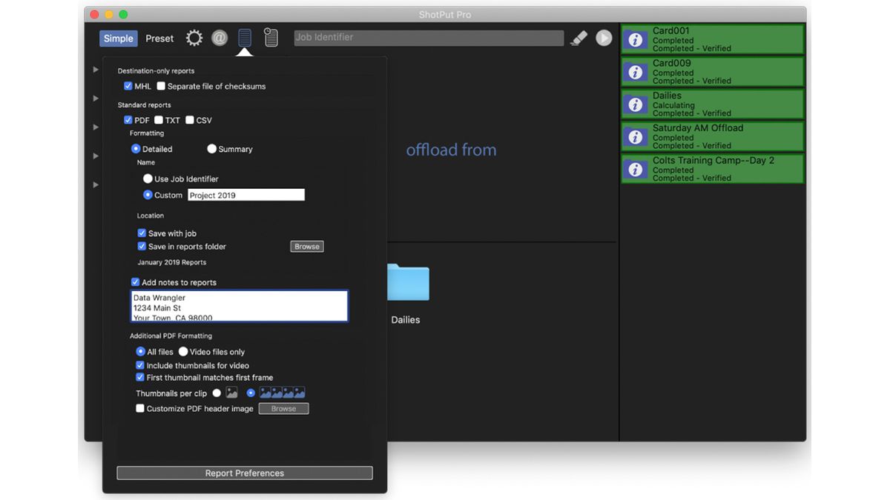Image resolution: width=890 pixels, height=500 pixels.
Task: Select the reports panel icon in toolbar
Action: pos(245,38)
